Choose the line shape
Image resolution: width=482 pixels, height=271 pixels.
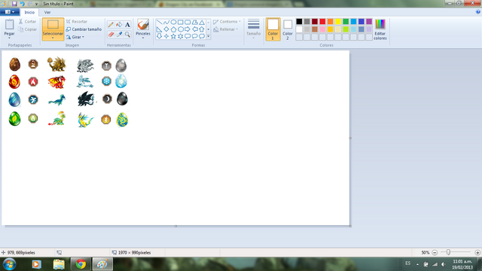point(159,22)
